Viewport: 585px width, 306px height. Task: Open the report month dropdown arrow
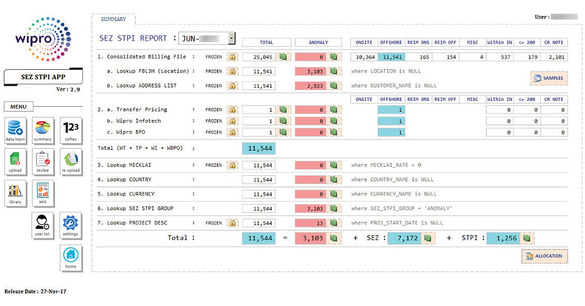coord(232,38)
